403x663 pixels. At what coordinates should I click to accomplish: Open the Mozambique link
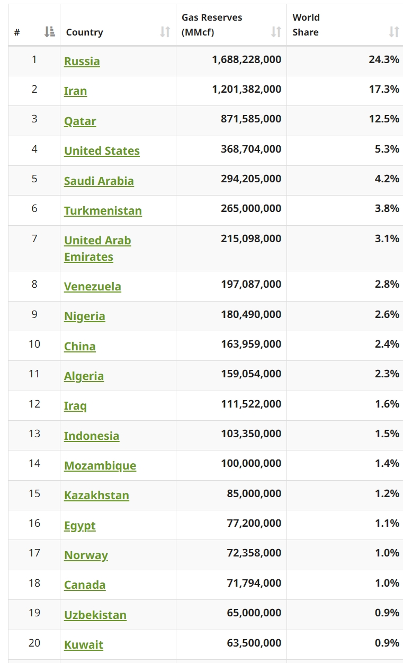coord(100,465)
